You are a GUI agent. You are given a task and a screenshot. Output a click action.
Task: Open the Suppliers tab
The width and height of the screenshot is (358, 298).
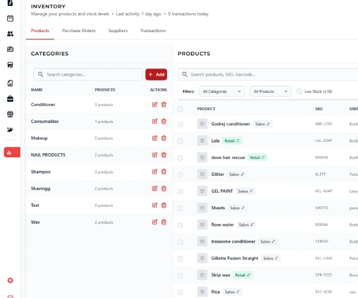(118, 30)
